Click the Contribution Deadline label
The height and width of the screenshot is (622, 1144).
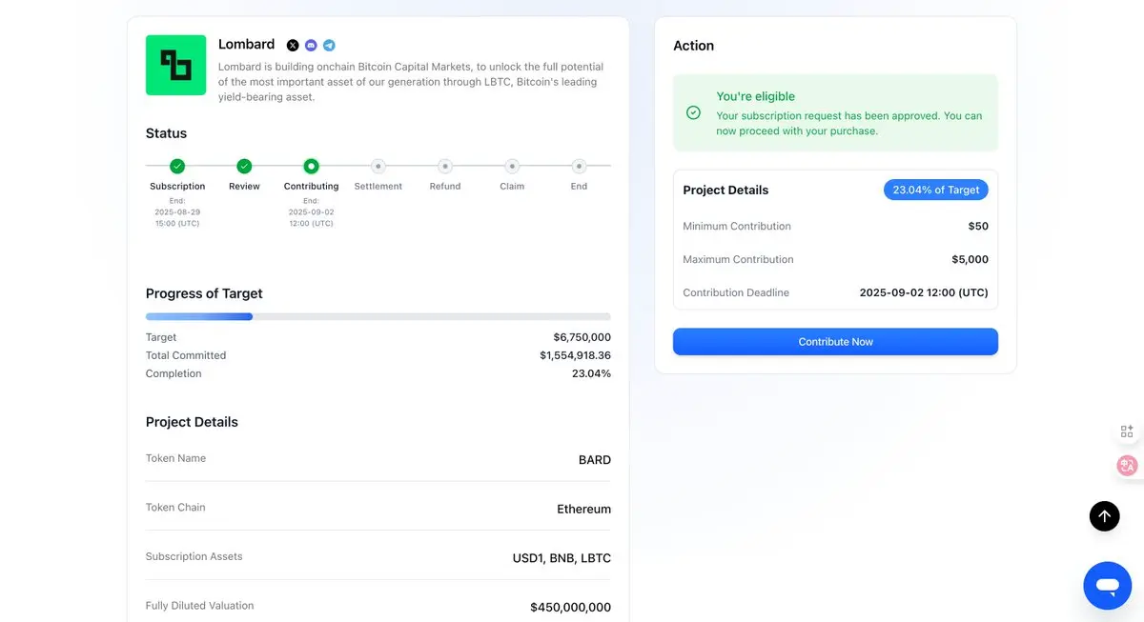pos(736,292)
